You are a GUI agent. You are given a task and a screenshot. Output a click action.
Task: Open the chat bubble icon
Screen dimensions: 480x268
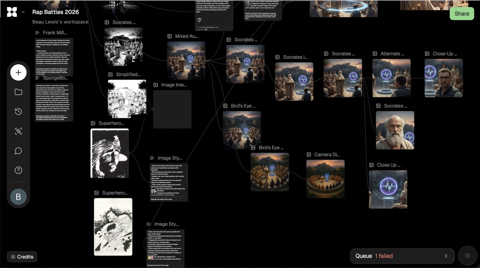click(x=18, y=151)
